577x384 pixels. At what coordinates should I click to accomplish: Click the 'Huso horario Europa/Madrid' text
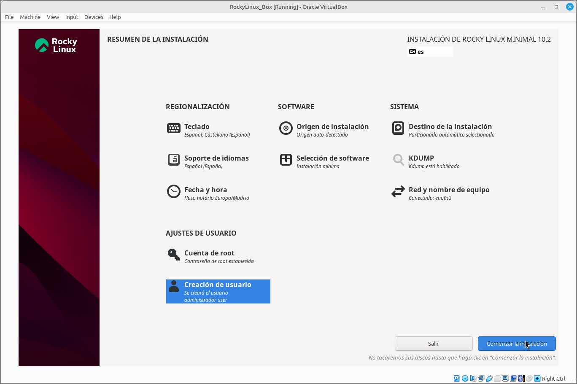(x=217, y=198)
